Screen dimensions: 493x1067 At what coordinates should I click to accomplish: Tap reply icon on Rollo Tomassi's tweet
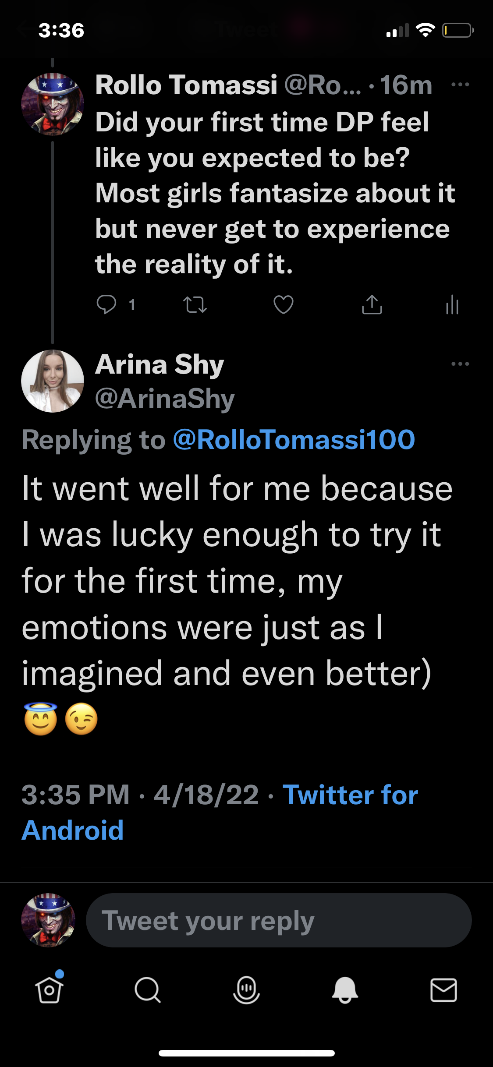106,304
